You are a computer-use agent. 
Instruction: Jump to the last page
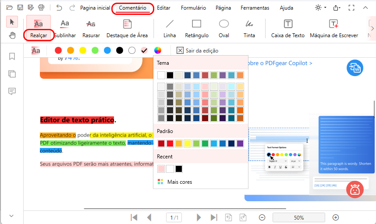coord(214,217)
